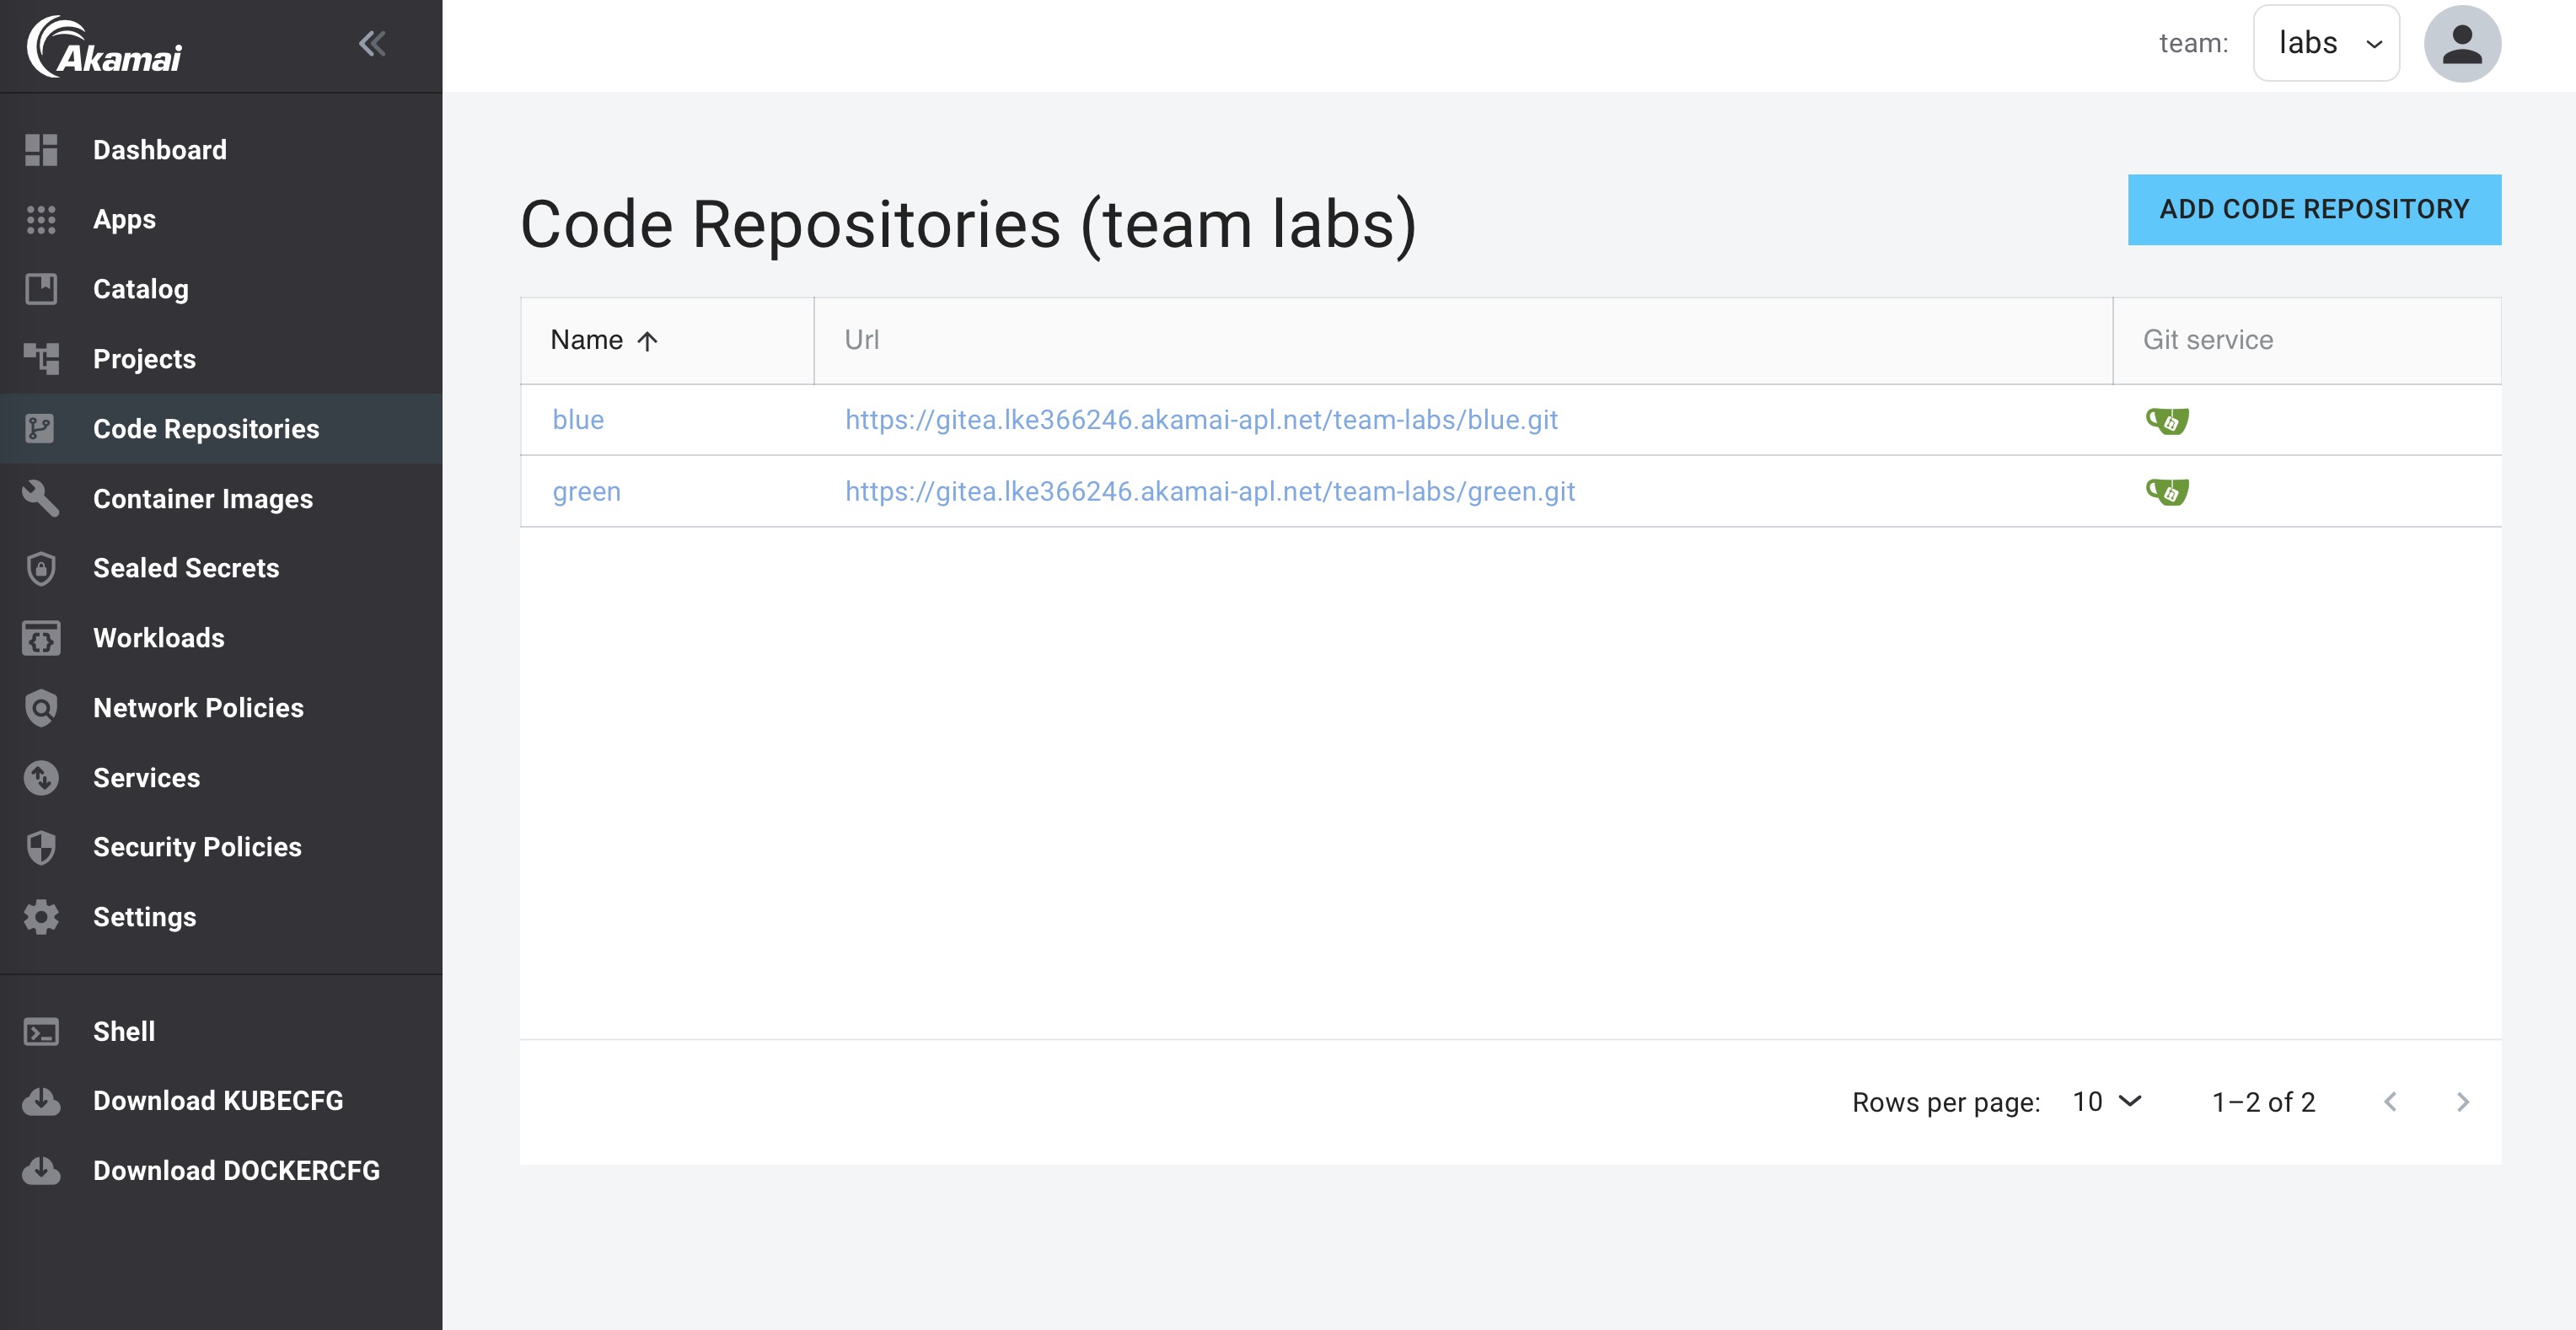Click the user account avatar icon
Screen dimensions: 2576x1330
[x=2461, y=44]
